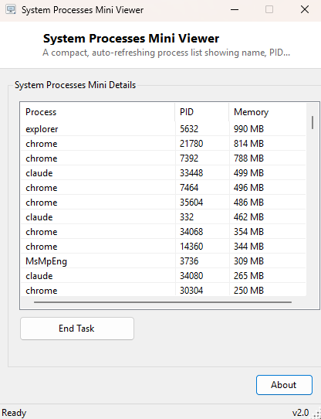321x419 pixels.
Task: Click the System Processes Mini Details group label
Action: pyautogui.click(x=76, y=85)
